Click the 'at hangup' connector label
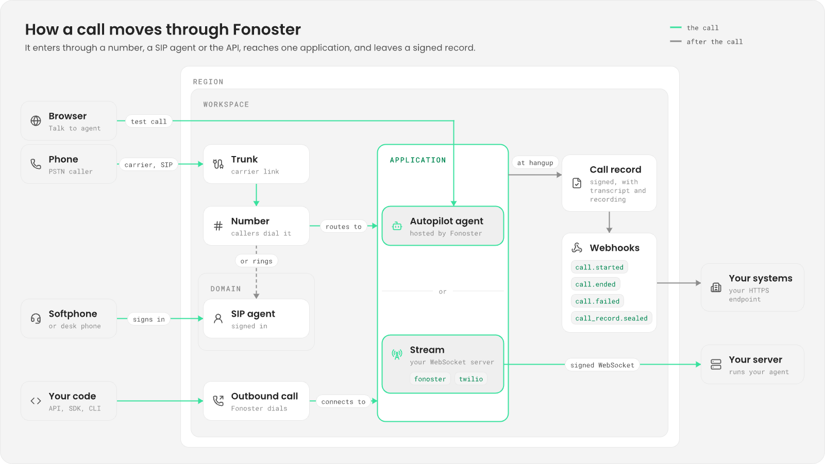This screenshot has height=464, width=825. (535, 163)
